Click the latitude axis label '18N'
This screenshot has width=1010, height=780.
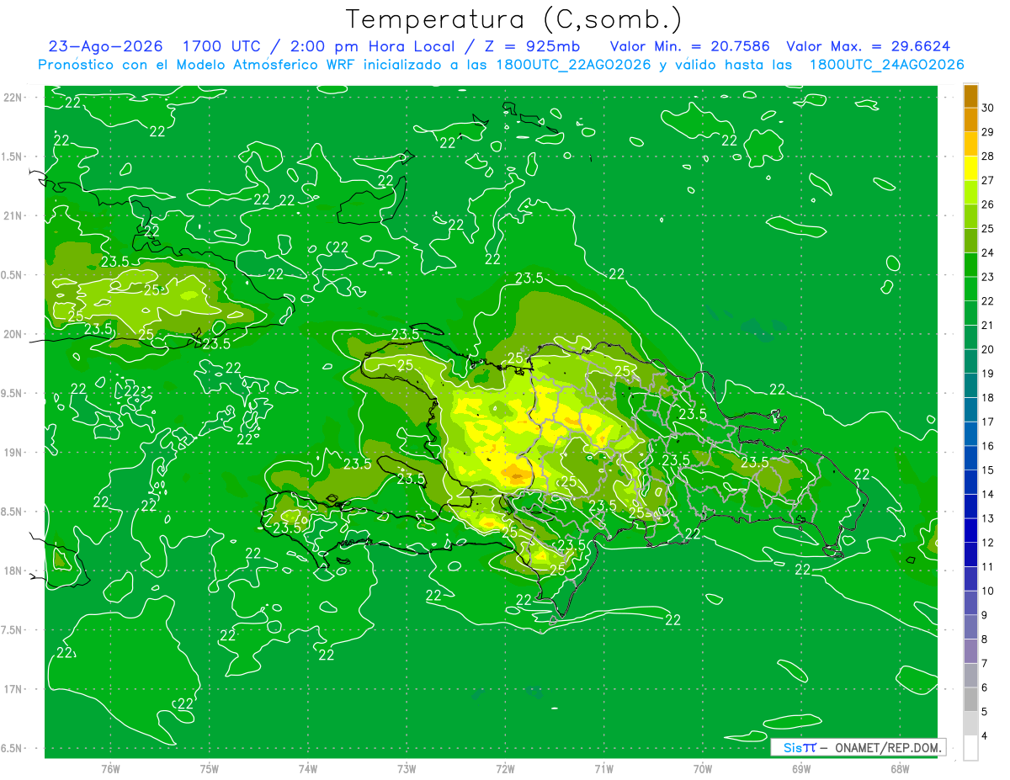(13, 570)
